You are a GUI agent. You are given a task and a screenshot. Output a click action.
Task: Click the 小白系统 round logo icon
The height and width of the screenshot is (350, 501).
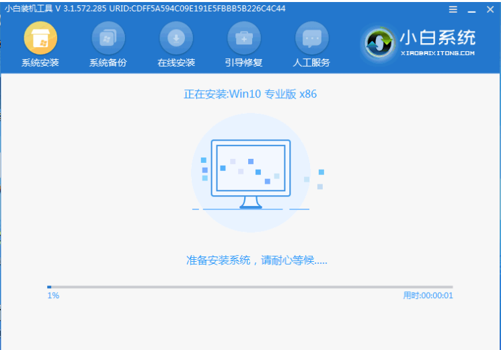click(x=379, y=43)
